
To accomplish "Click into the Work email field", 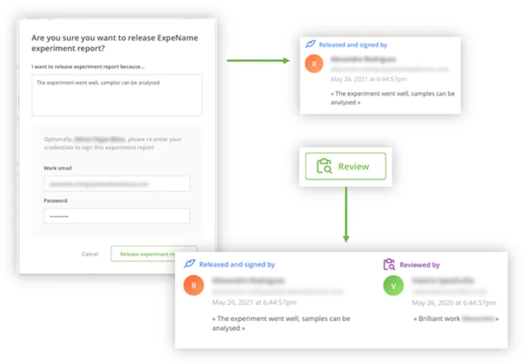I will tap(117, 184).
